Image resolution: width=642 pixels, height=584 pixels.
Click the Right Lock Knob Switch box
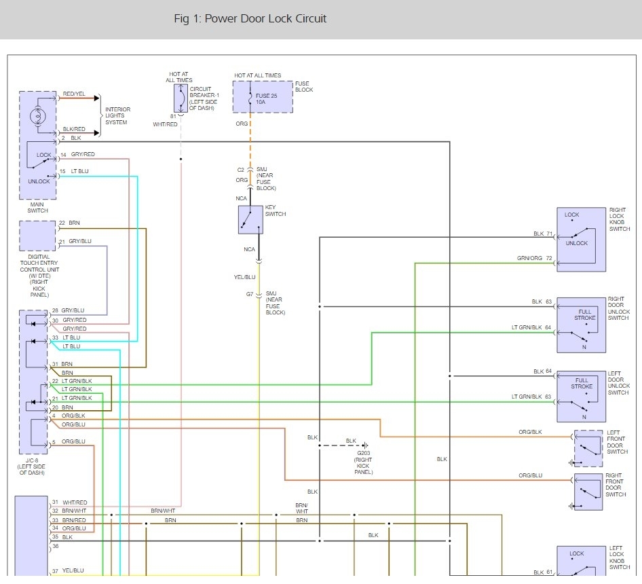click(581, 239)
